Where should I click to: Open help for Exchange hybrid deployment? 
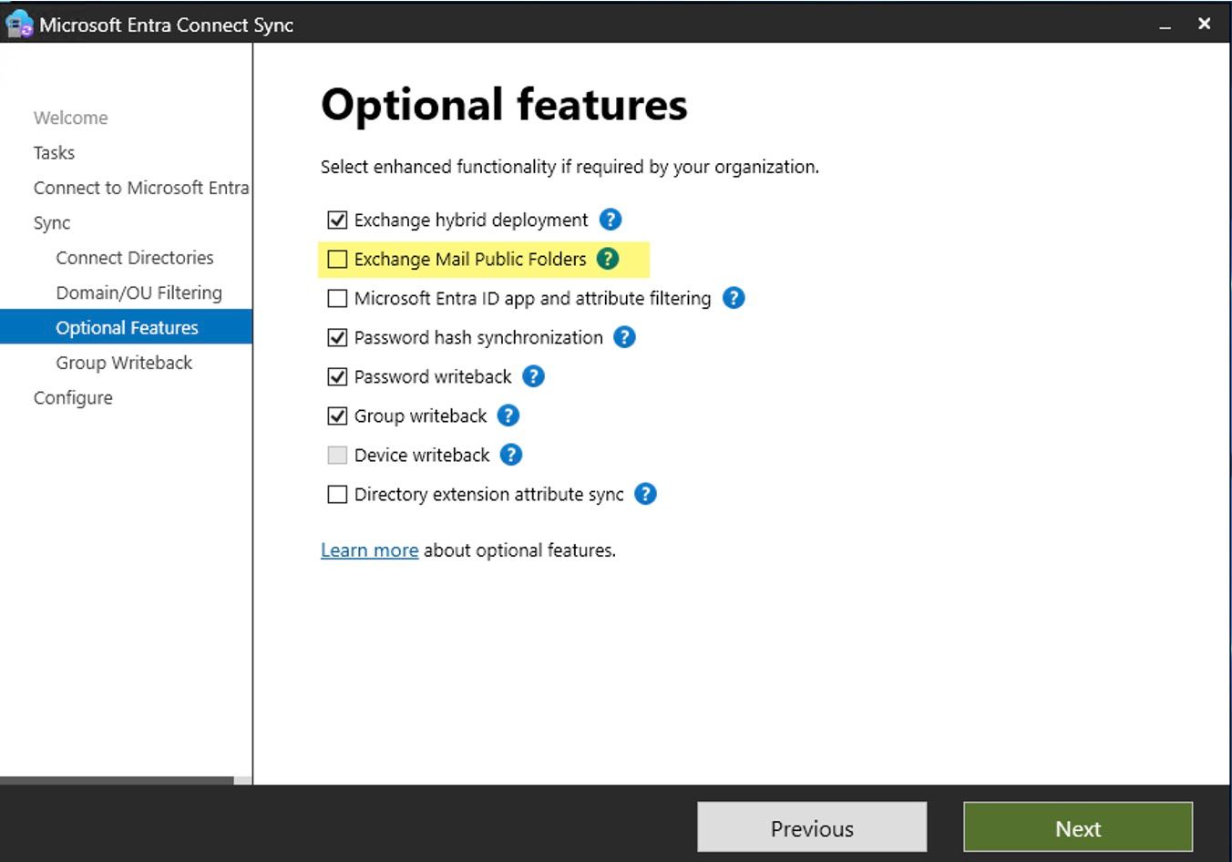(x=611, y=220)
